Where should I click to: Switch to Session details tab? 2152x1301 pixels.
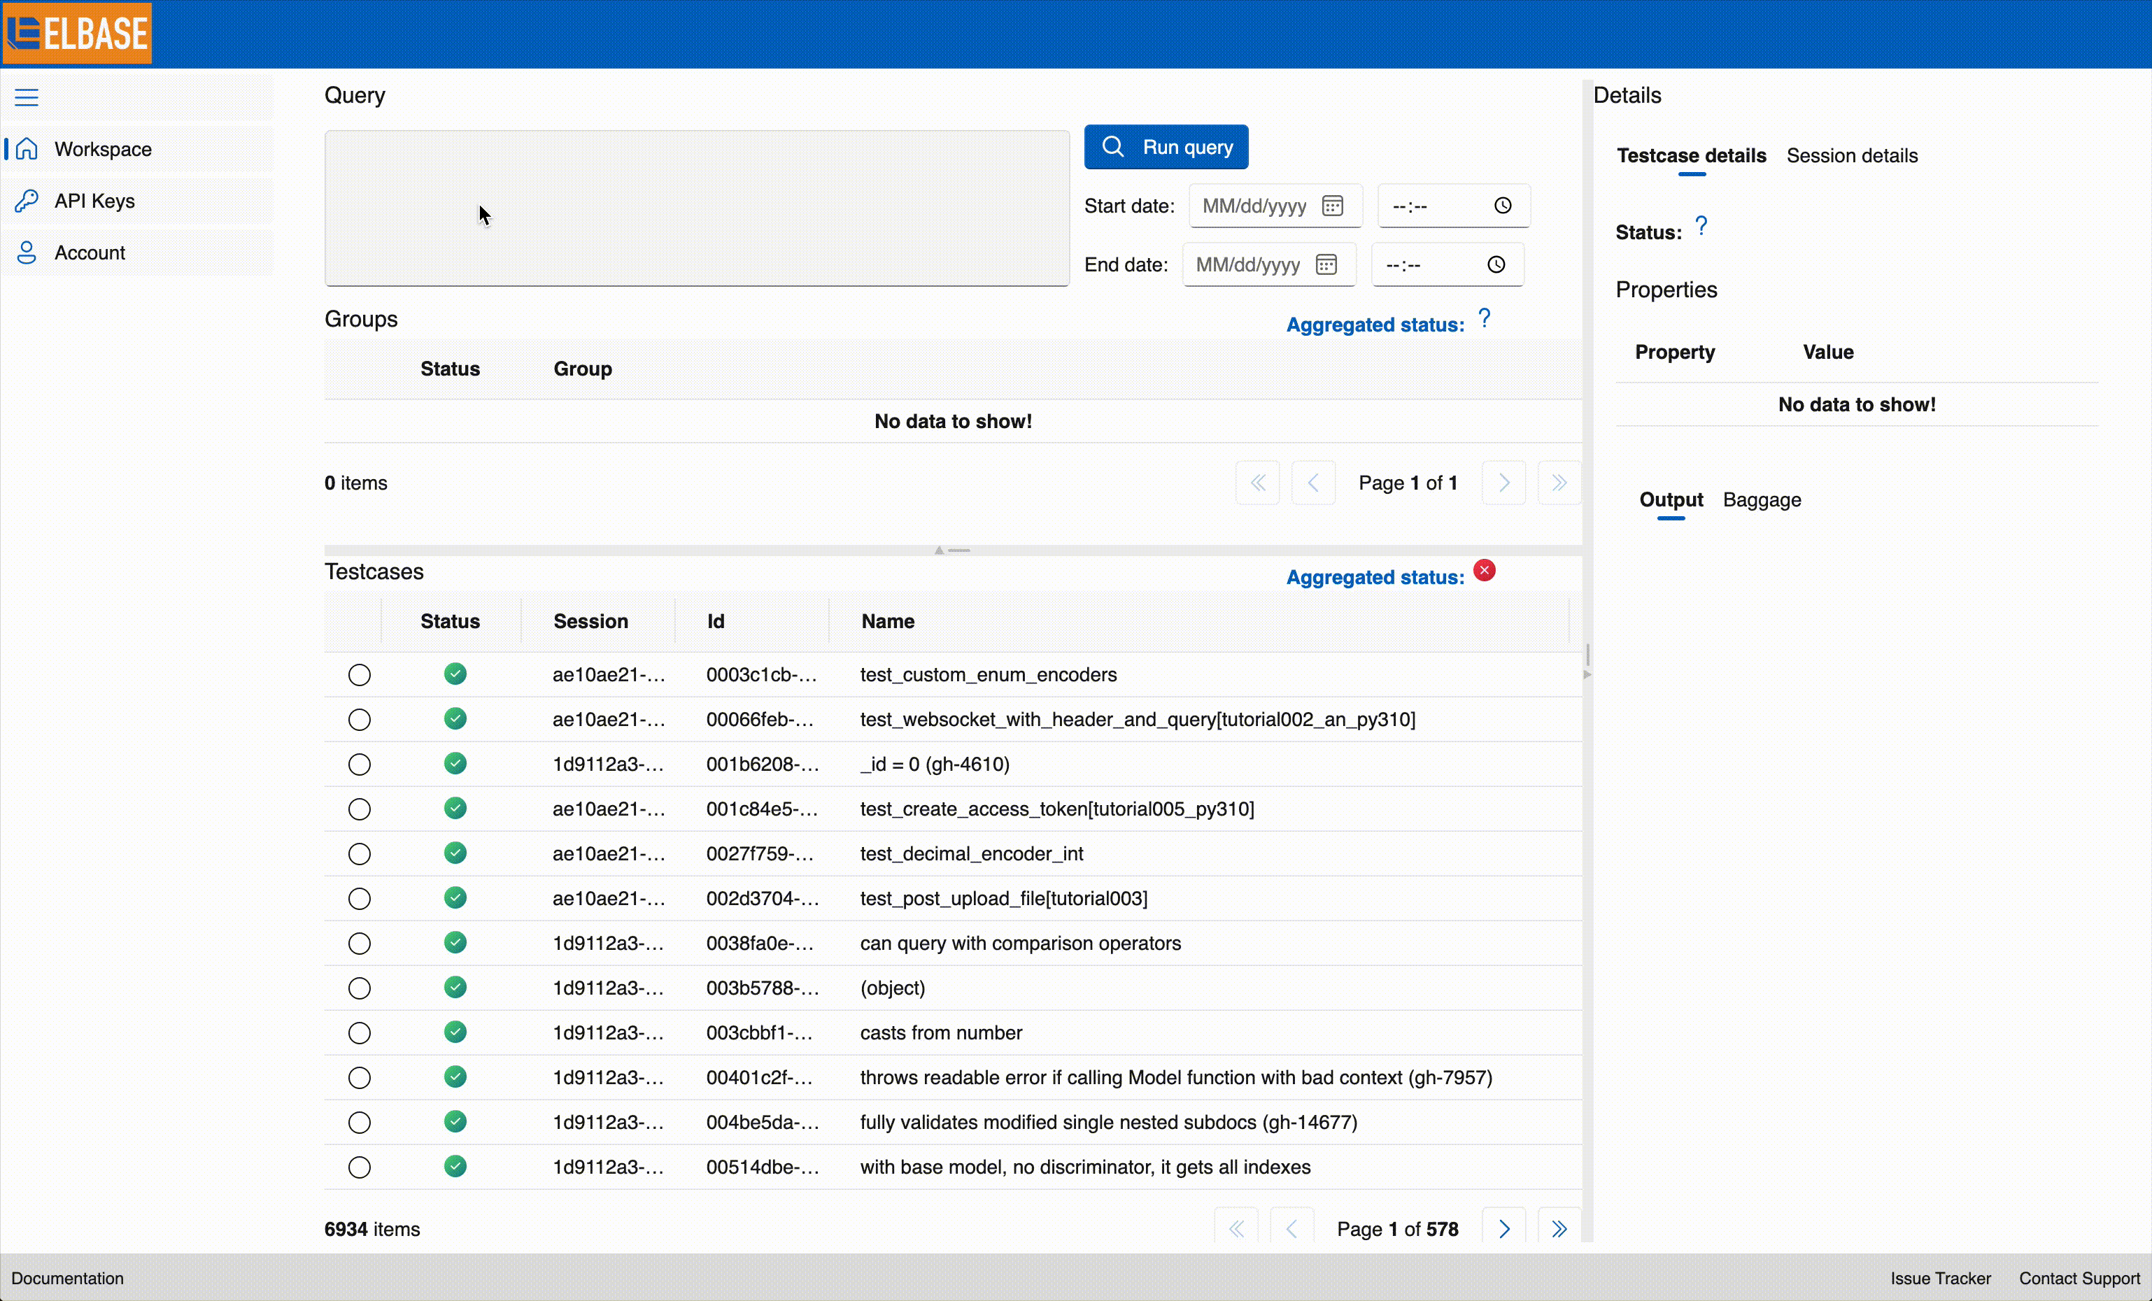(1852, 155)
